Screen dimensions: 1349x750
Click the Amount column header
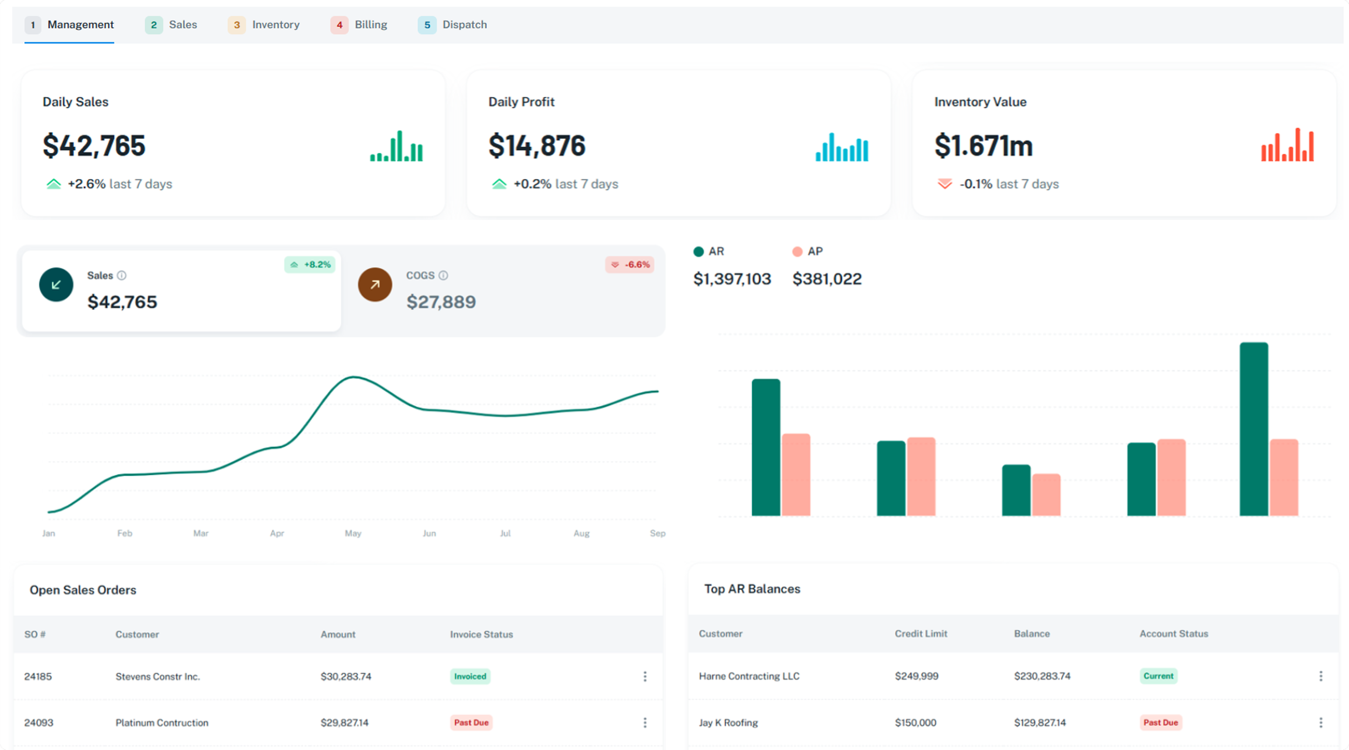pyautogui.click(x=338, y=635)
